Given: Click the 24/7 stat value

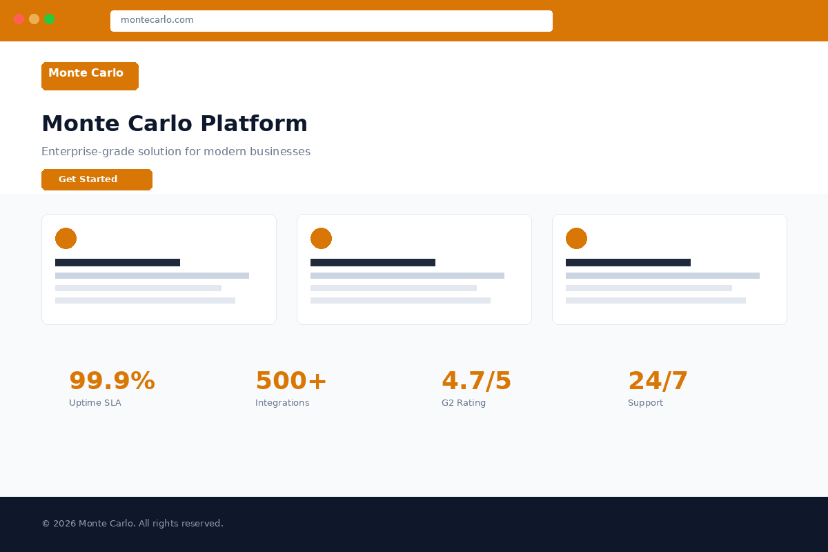Looking at the screenshot, I should point(658,381).
